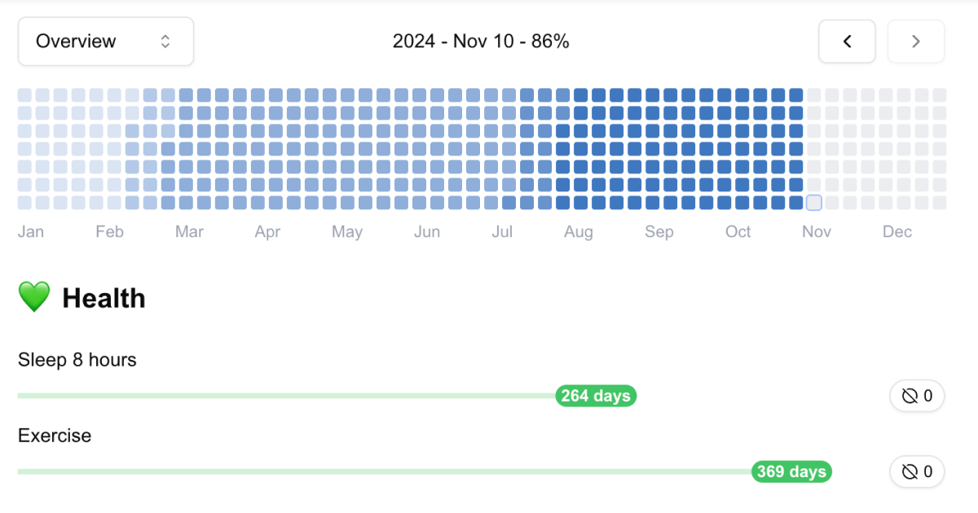The width and height of the screenshot is (978, 513).
Task: Click skip counter icon for Sleep 8 hours
Action: pos(910,397)
